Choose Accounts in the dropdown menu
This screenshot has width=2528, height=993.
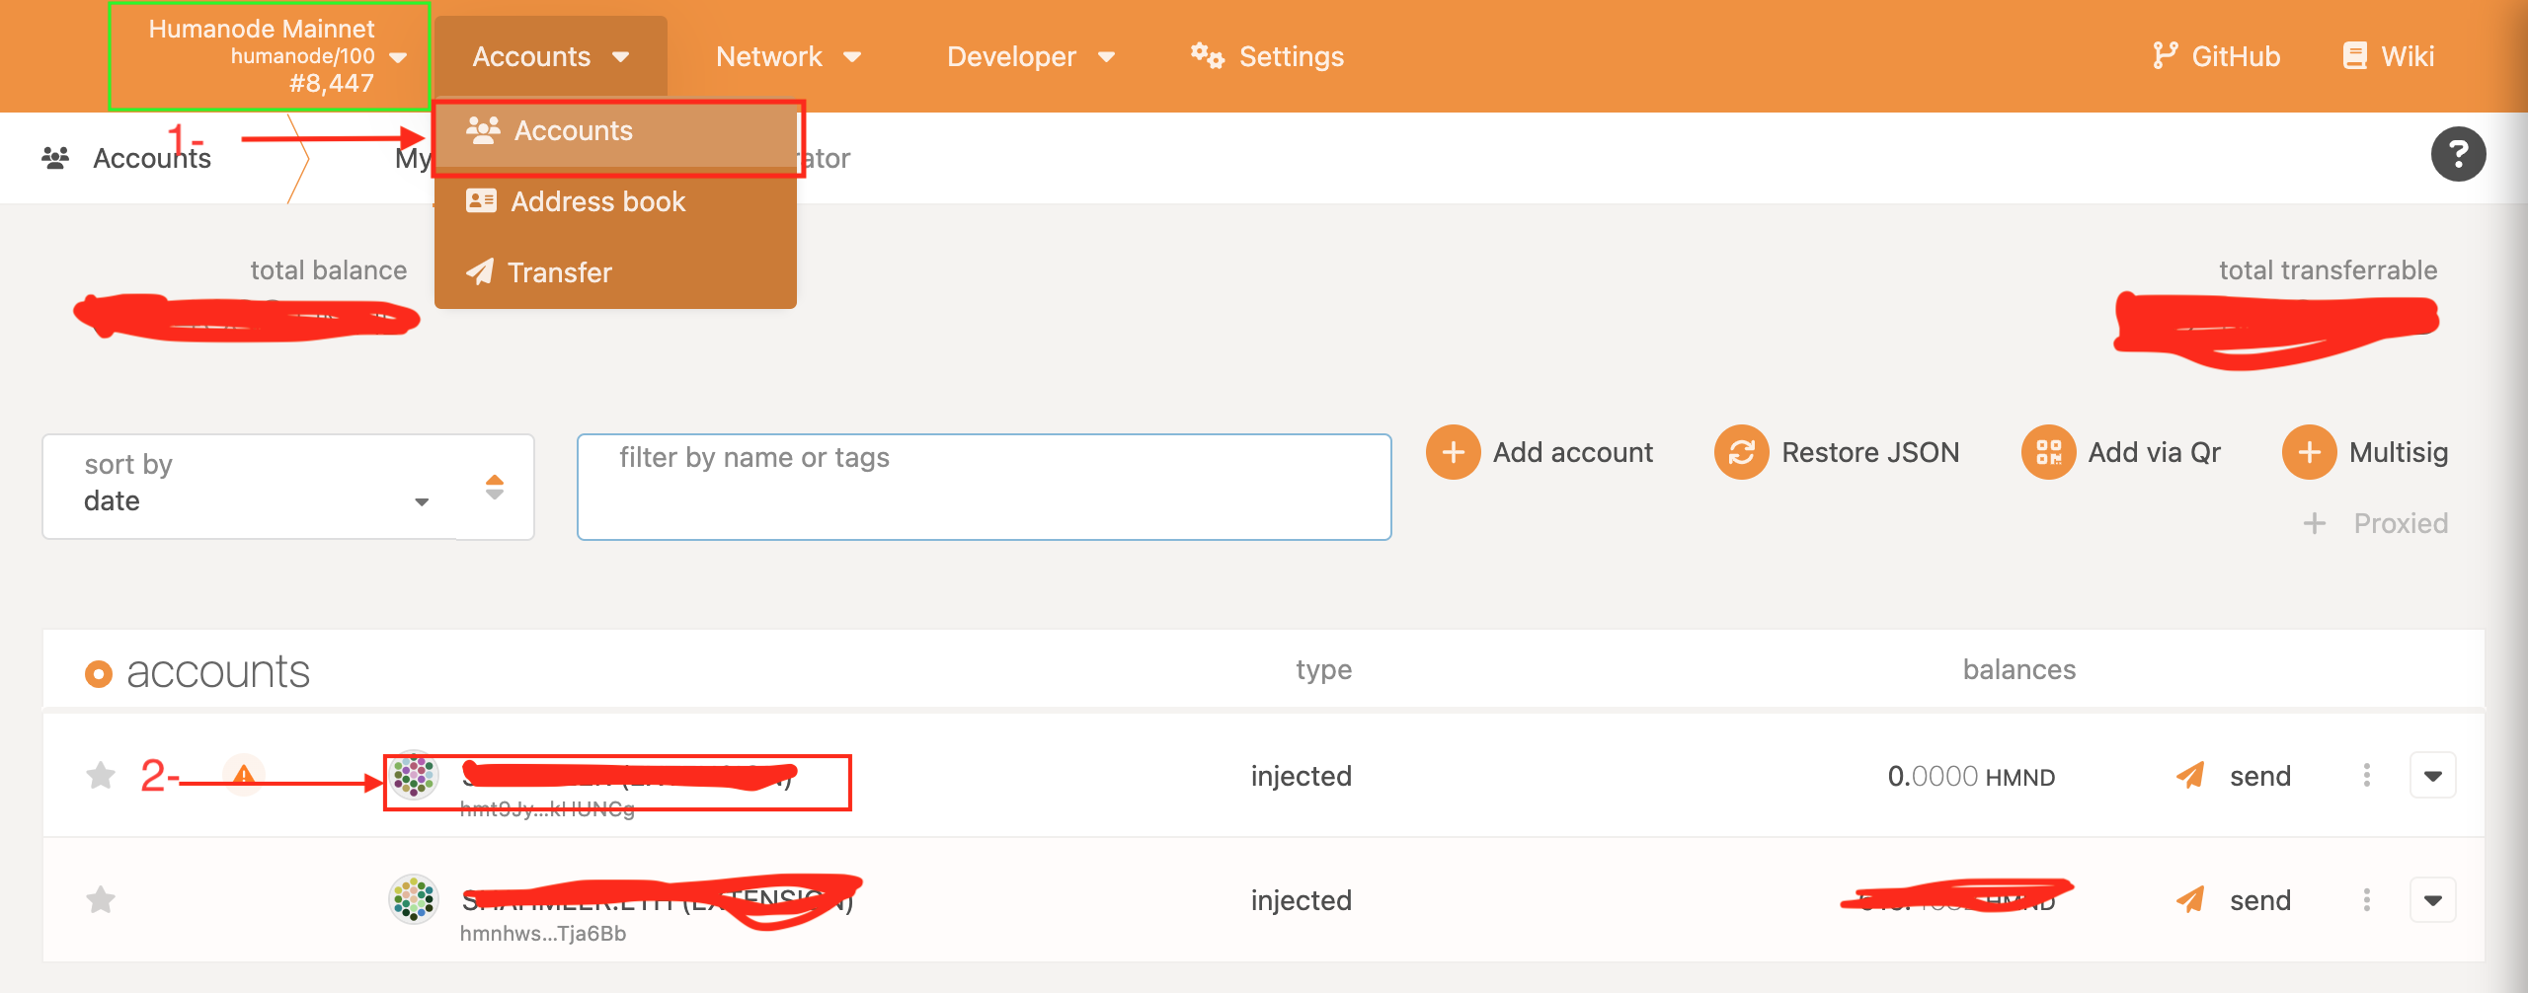point(615,131)
